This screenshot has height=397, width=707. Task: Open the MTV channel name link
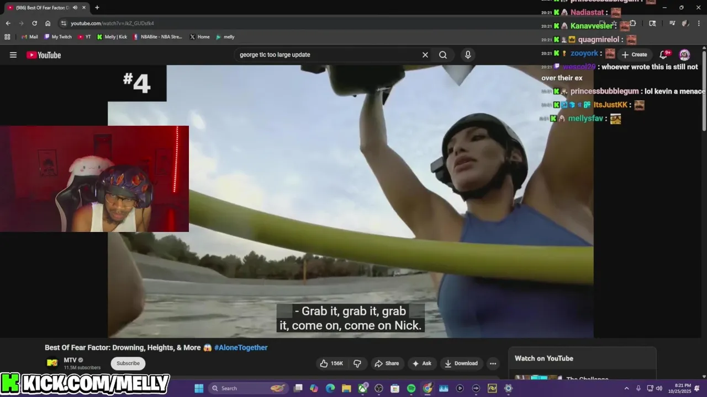click(x=70, y=360)
